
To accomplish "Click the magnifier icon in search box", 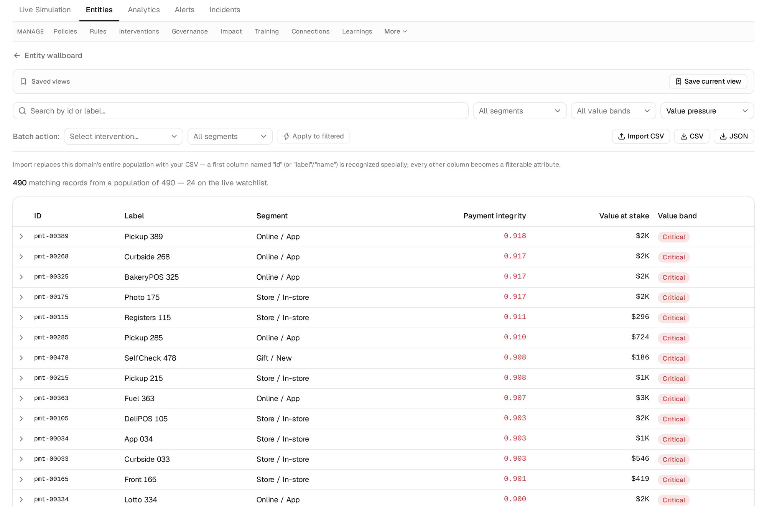I will [x=23, y=111].
